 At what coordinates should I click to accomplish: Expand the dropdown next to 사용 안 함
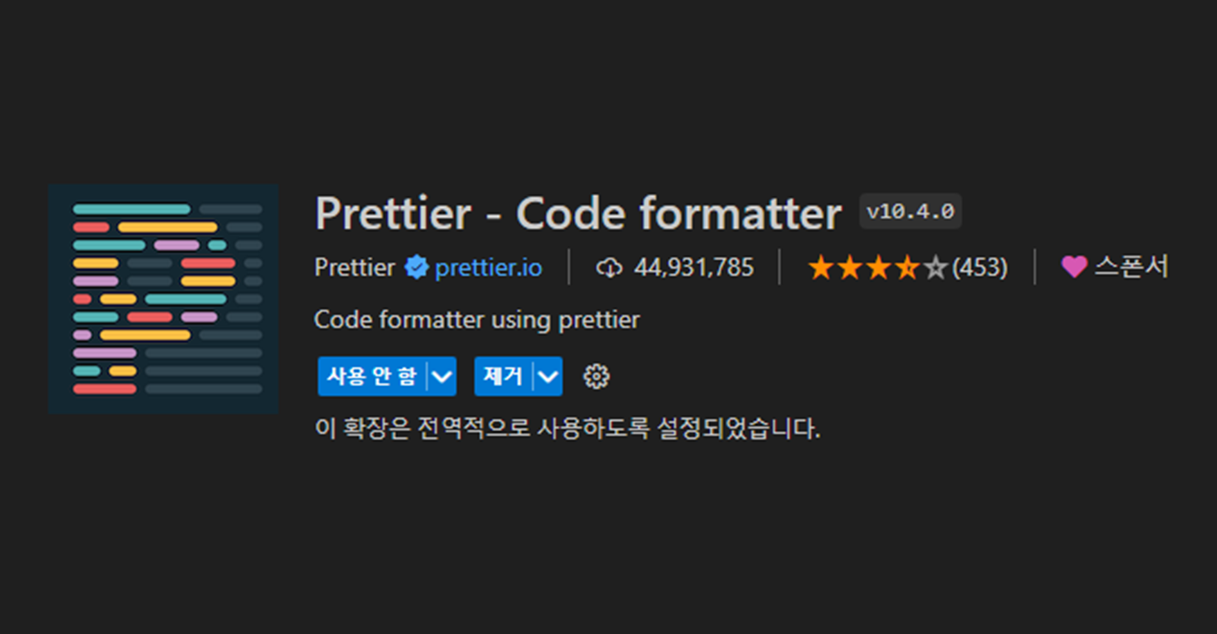[x=442, y=376]
